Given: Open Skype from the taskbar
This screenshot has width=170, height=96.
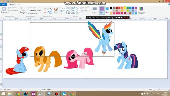Looking at the screenshot, I should click(64, 94).
